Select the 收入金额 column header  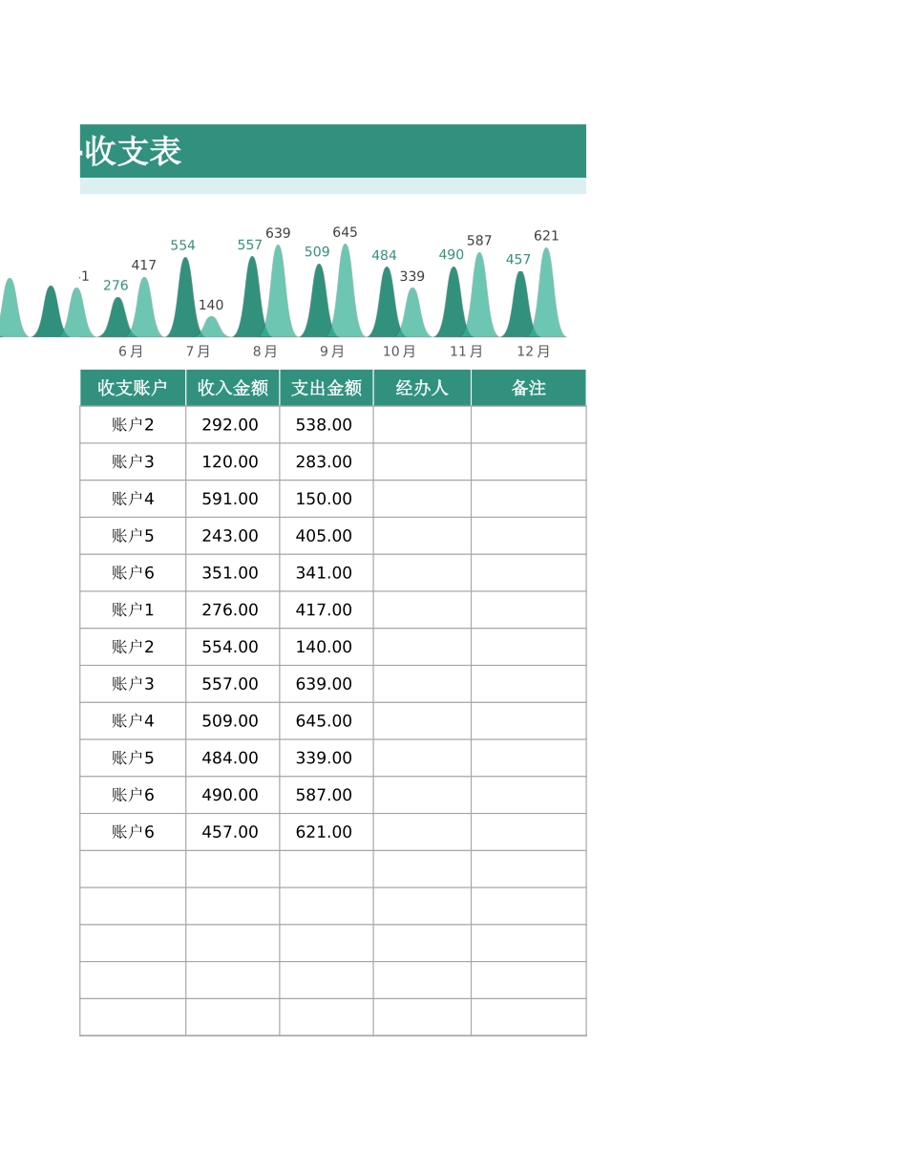(231, 387)
